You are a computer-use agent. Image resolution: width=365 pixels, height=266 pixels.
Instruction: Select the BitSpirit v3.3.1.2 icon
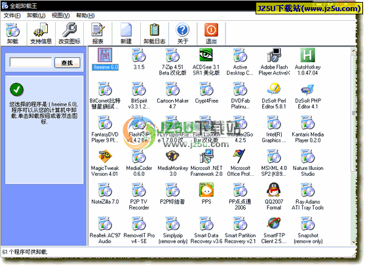[139, 89]
